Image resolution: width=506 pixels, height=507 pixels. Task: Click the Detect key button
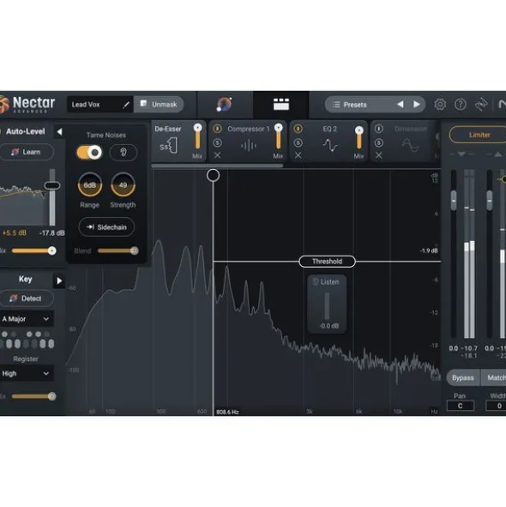pyautogui.click(x=27, y=299)
